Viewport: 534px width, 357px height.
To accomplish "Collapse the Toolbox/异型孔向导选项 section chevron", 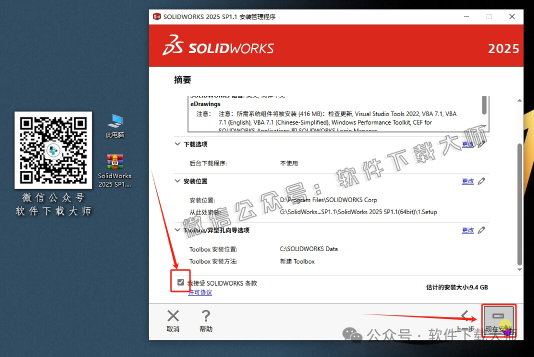I will pyautogui.click(x=177, y=230).
